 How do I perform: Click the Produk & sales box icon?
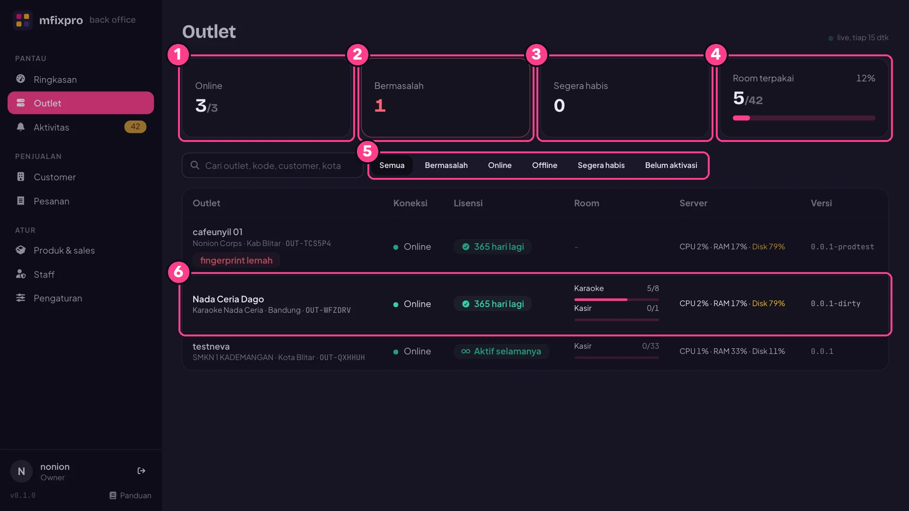coord(20,250)
